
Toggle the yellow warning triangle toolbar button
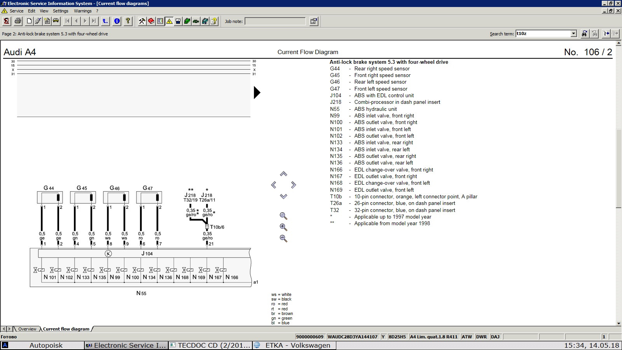(169, 21)
